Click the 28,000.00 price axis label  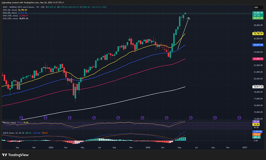258,25
